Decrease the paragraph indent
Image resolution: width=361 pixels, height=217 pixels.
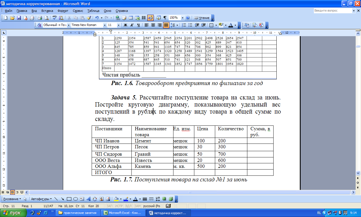pos(197,25)
